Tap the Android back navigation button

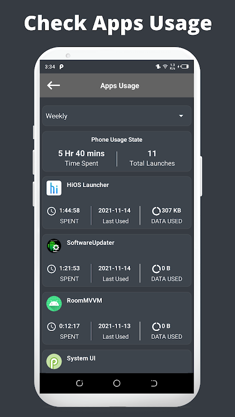[x=154, y=383]
